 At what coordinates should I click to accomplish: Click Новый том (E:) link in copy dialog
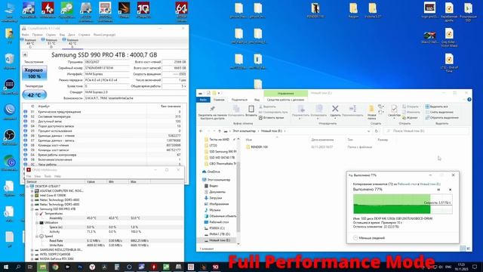coord(430,184)
